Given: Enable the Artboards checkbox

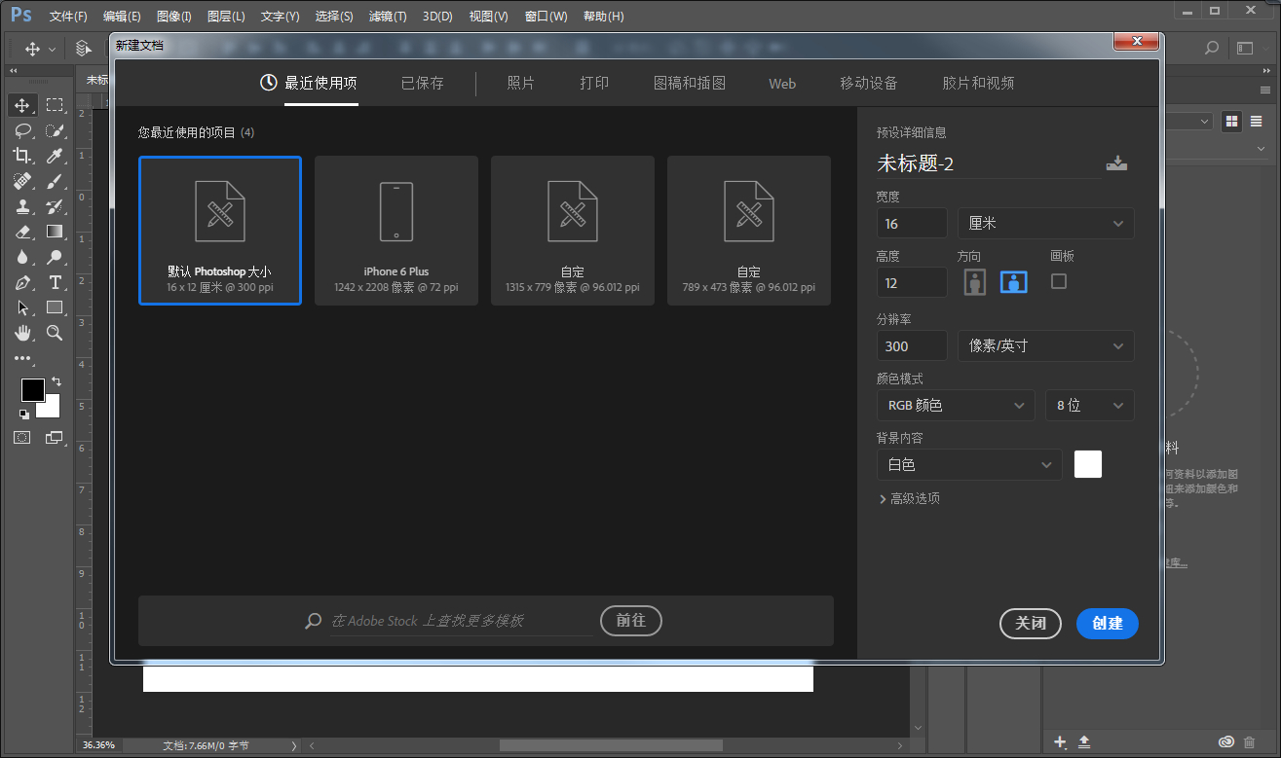Looking at the screenshot, I should click(x=1059, y=281).
